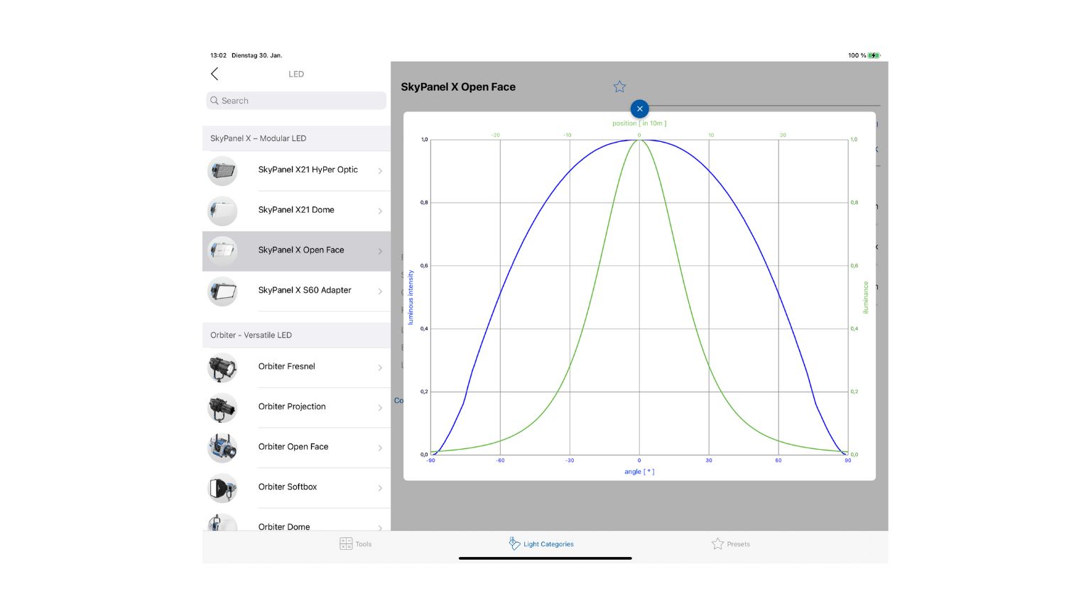Expand chevron for Orbiter Projection

click(x=380, y=407)
